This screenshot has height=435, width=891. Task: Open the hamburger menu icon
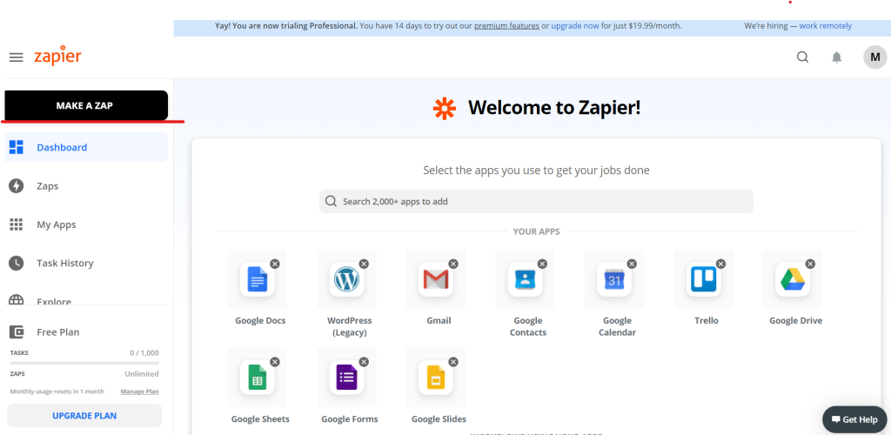[x=16, y=57]
